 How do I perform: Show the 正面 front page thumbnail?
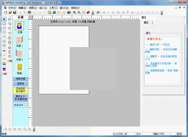pyautogui.click(x=20, y=26)
